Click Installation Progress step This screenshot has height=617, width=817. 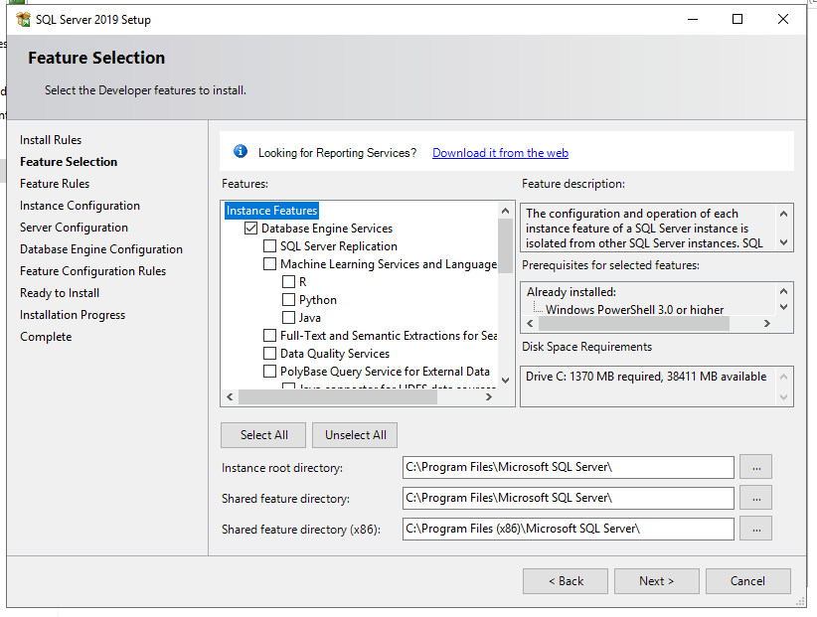pos(73,315)
